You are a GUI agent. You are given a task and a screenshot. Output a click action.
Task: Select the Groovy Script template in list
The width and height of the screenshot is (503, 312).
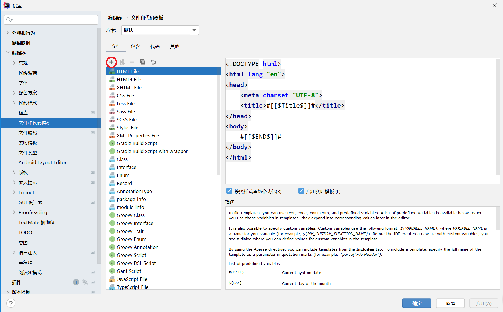[131, 255]
